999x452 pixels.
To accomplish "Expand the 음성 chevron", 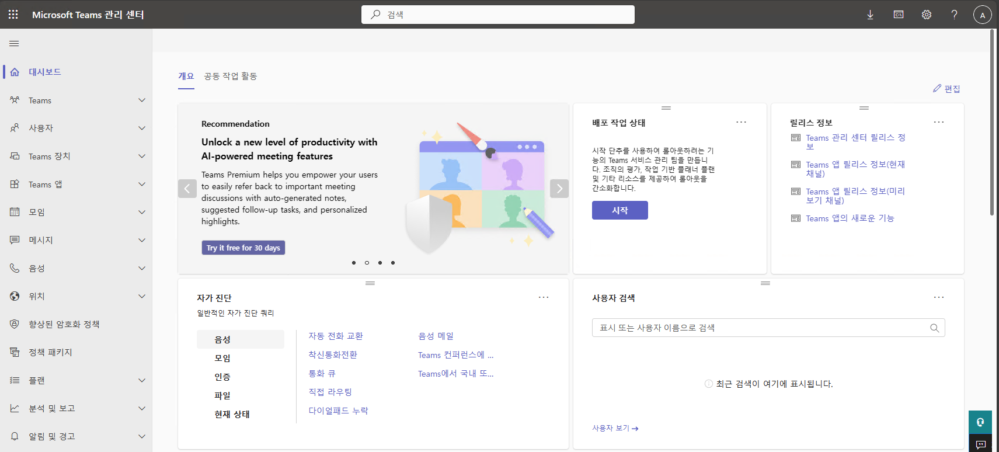I will 142,268.
